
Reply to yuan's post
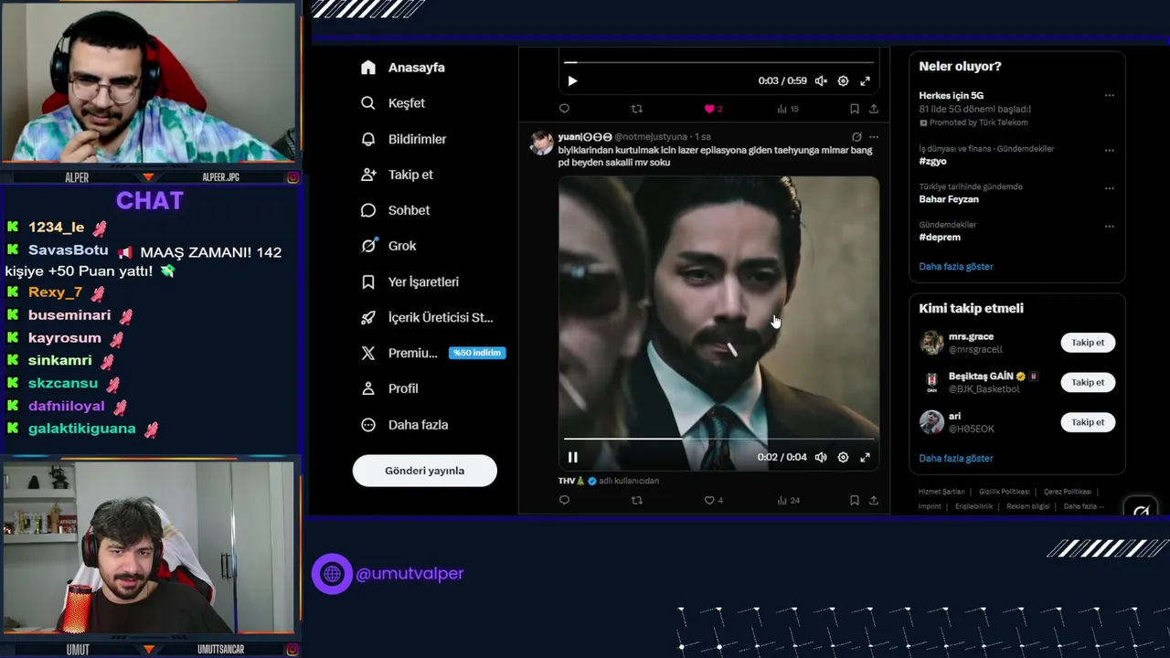564,500
